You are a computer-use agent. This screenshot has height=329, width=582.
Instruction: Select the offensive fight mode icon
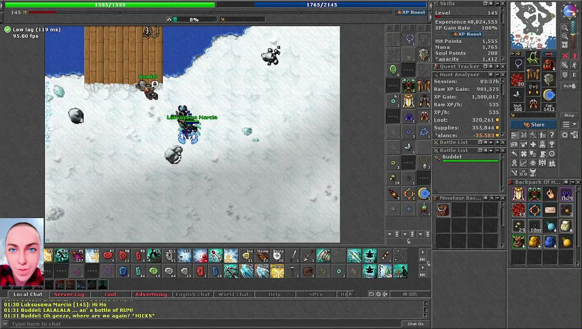(x=565, y=55)
